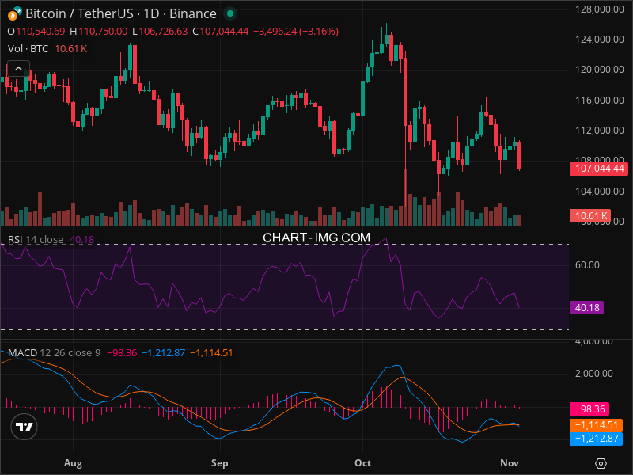
Task: Select the MACD 12 26 close 9 label
Action: point(54,352)
